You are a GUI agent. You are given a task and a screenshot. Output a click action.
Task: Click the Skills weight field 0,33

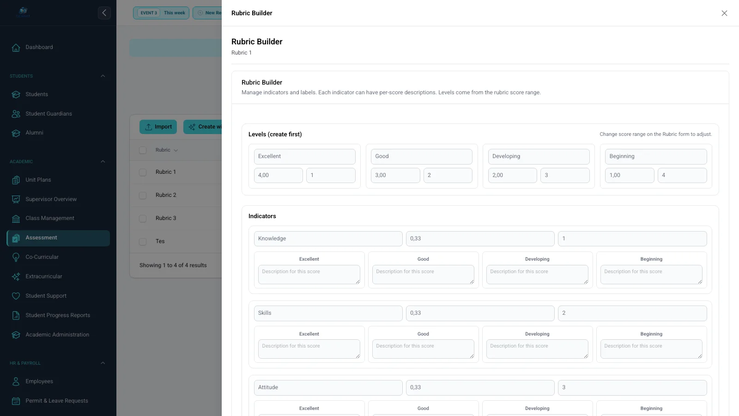tap(480, 313)
